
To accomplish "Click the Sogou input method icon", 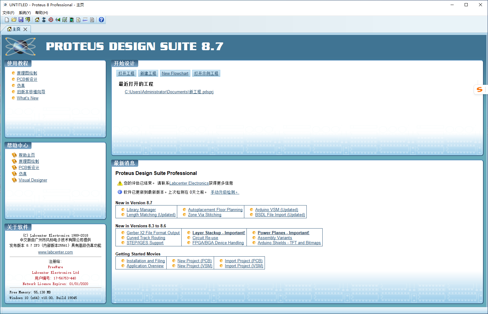I will tap(480, 89).
